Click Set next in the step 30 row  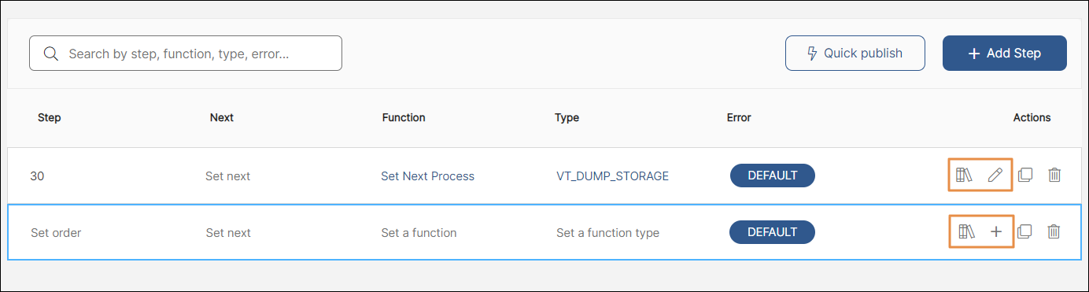point(227,176)
